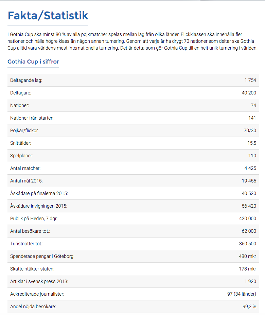Click 'Publik på Heden, 7 dgr.:' label

pyautogui.click(x=34, y=218)
